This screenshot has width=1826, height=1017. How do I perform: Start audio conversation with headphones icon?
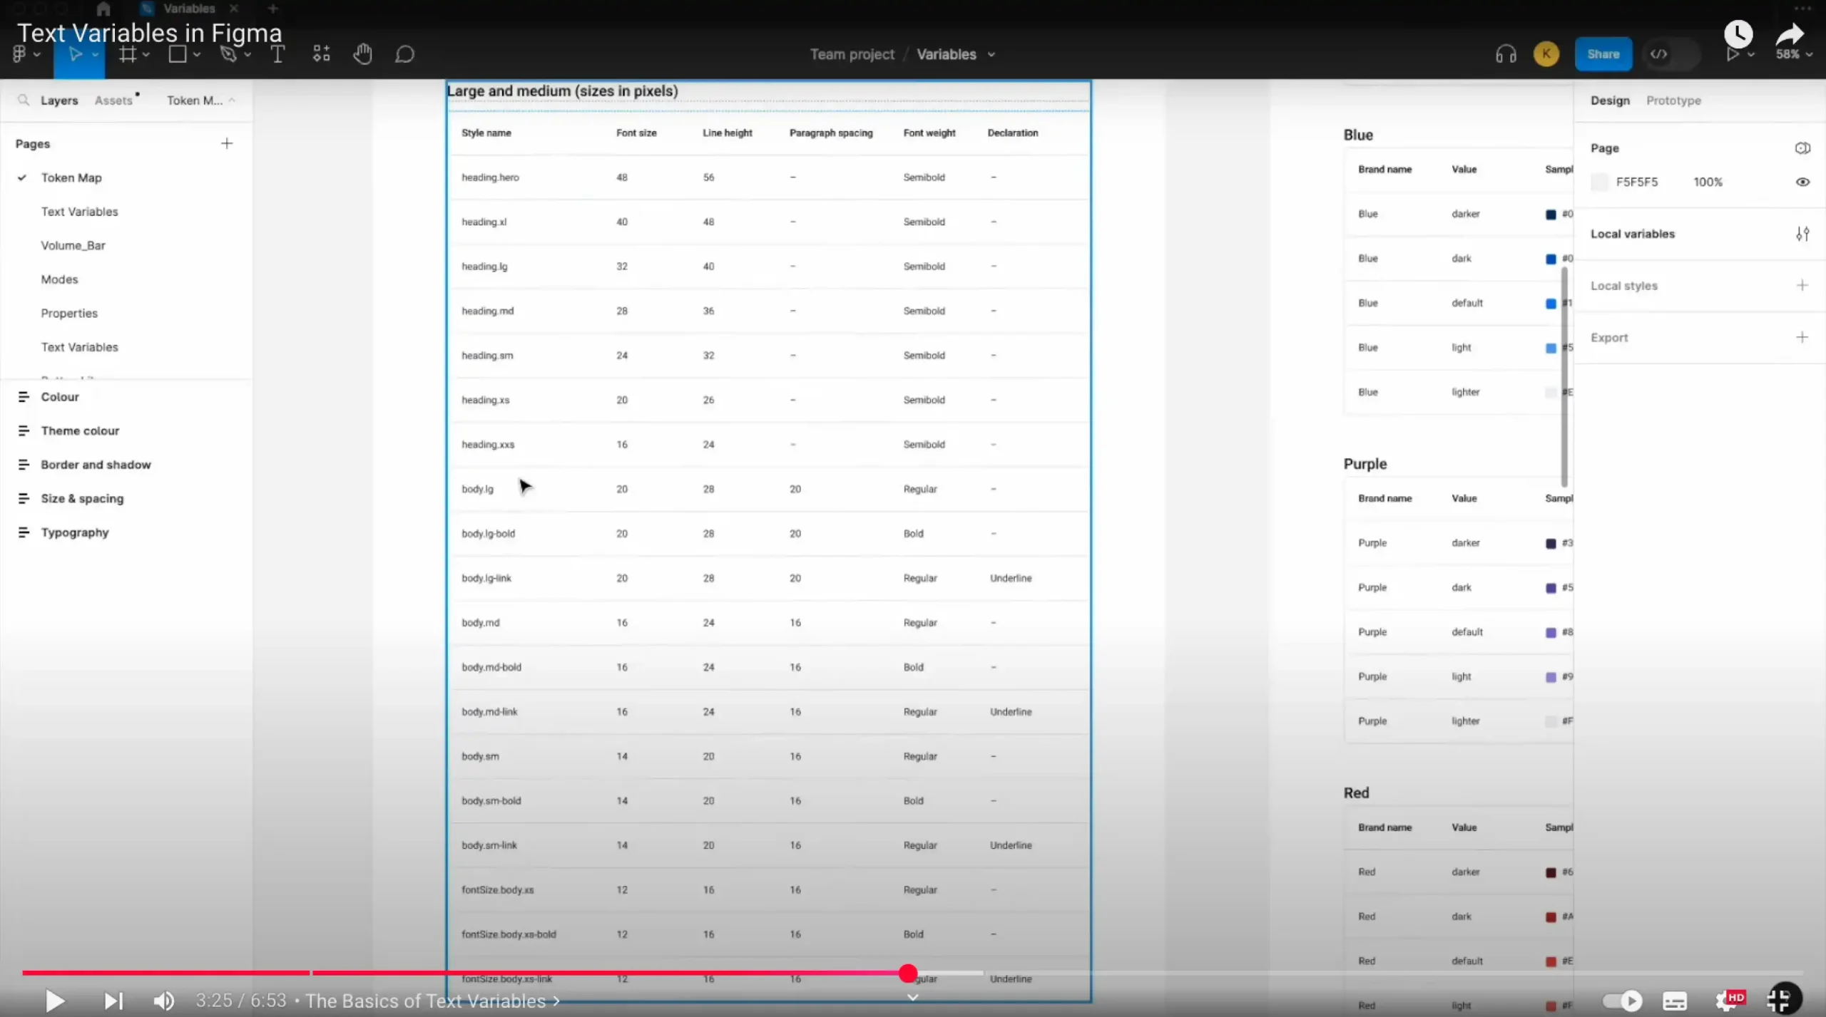(x=1506, y=54)
